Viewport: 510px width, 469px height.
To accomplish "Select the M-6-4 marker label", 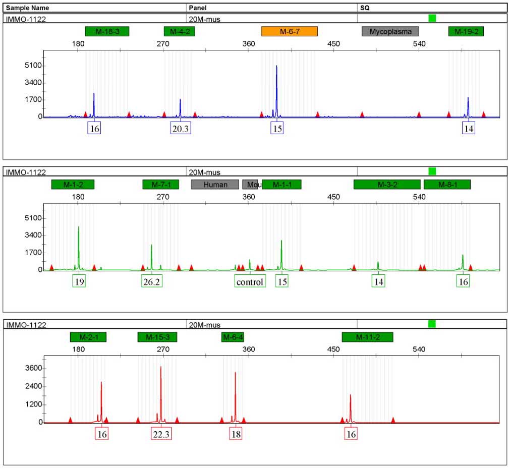I will click(x=233, y=337).
